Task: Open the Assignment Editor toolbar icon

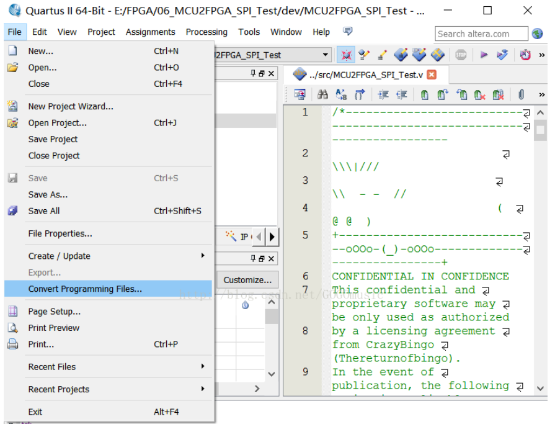Action: [364, 55]
